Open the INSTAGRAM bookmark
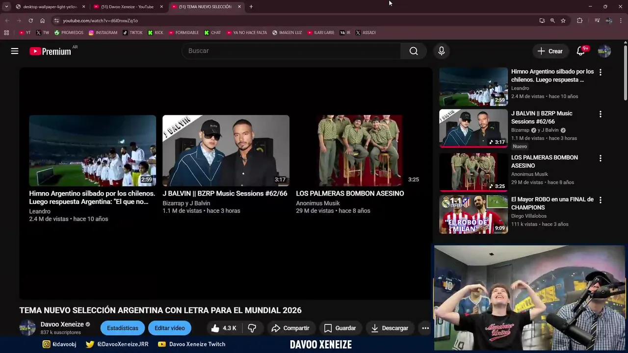Image resolution: width=628 pixels, height=353 pixels. click(x=103, y=33)
